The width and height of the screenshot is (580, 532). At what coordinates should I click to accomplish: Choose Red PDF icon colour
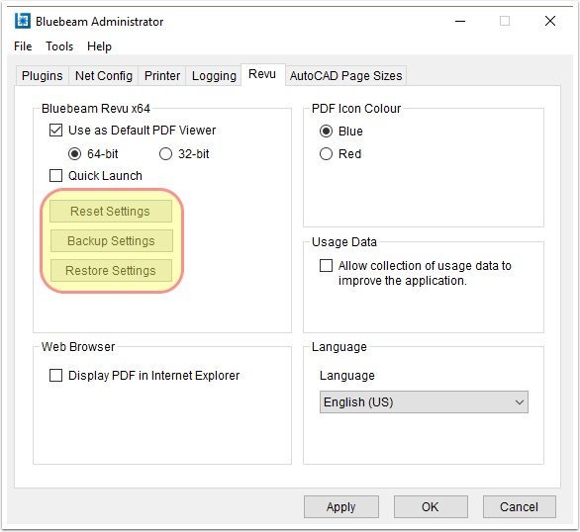326,153
